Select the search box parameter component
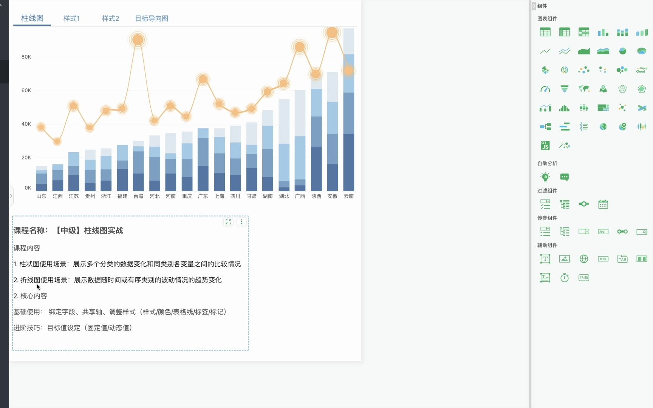This screenshot has width=653, height=408. (x=641, y=232)
